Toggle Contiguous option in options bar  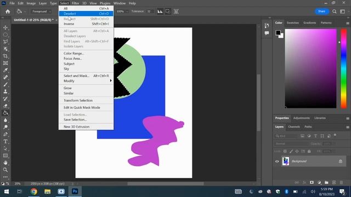(x=168, y=11)
